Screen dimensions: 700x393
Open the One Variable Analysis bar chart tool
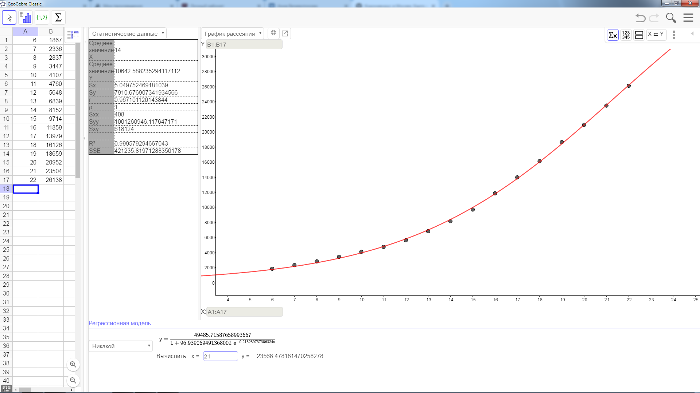click(x=26, y=17)
